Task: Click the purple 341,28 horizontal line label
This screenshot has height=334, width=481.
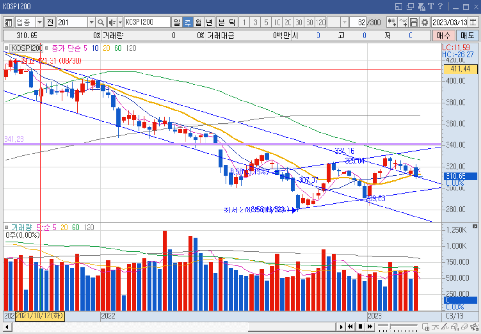Action: coord(14,139)
